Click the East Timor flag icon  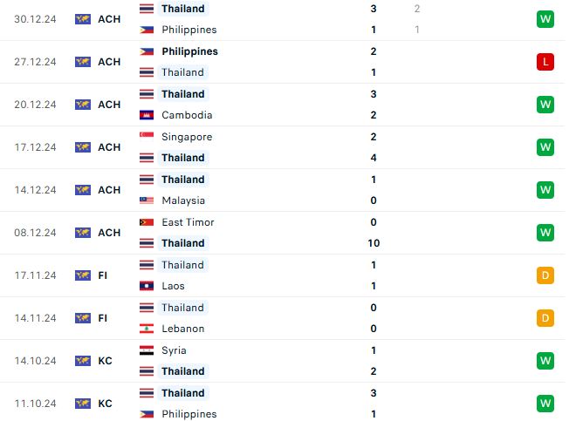pyautogui.click(x=147, y=222)
